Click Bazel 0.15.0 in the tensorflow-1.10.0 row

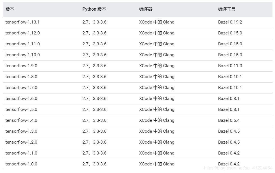coord(230,55)
